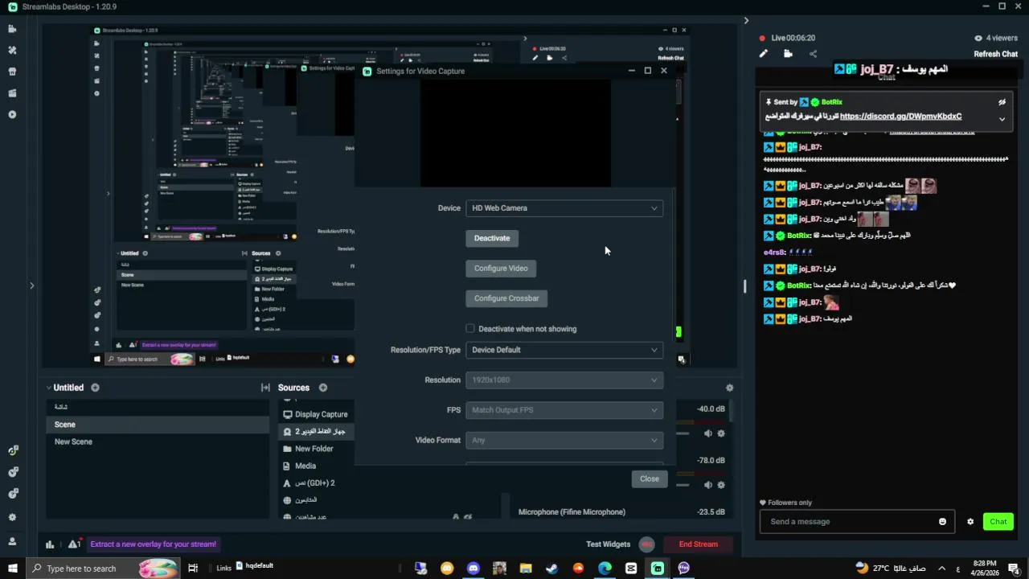1029x579 pixels.
Task: Add a new source with plus icon
Action: point(322,388)
